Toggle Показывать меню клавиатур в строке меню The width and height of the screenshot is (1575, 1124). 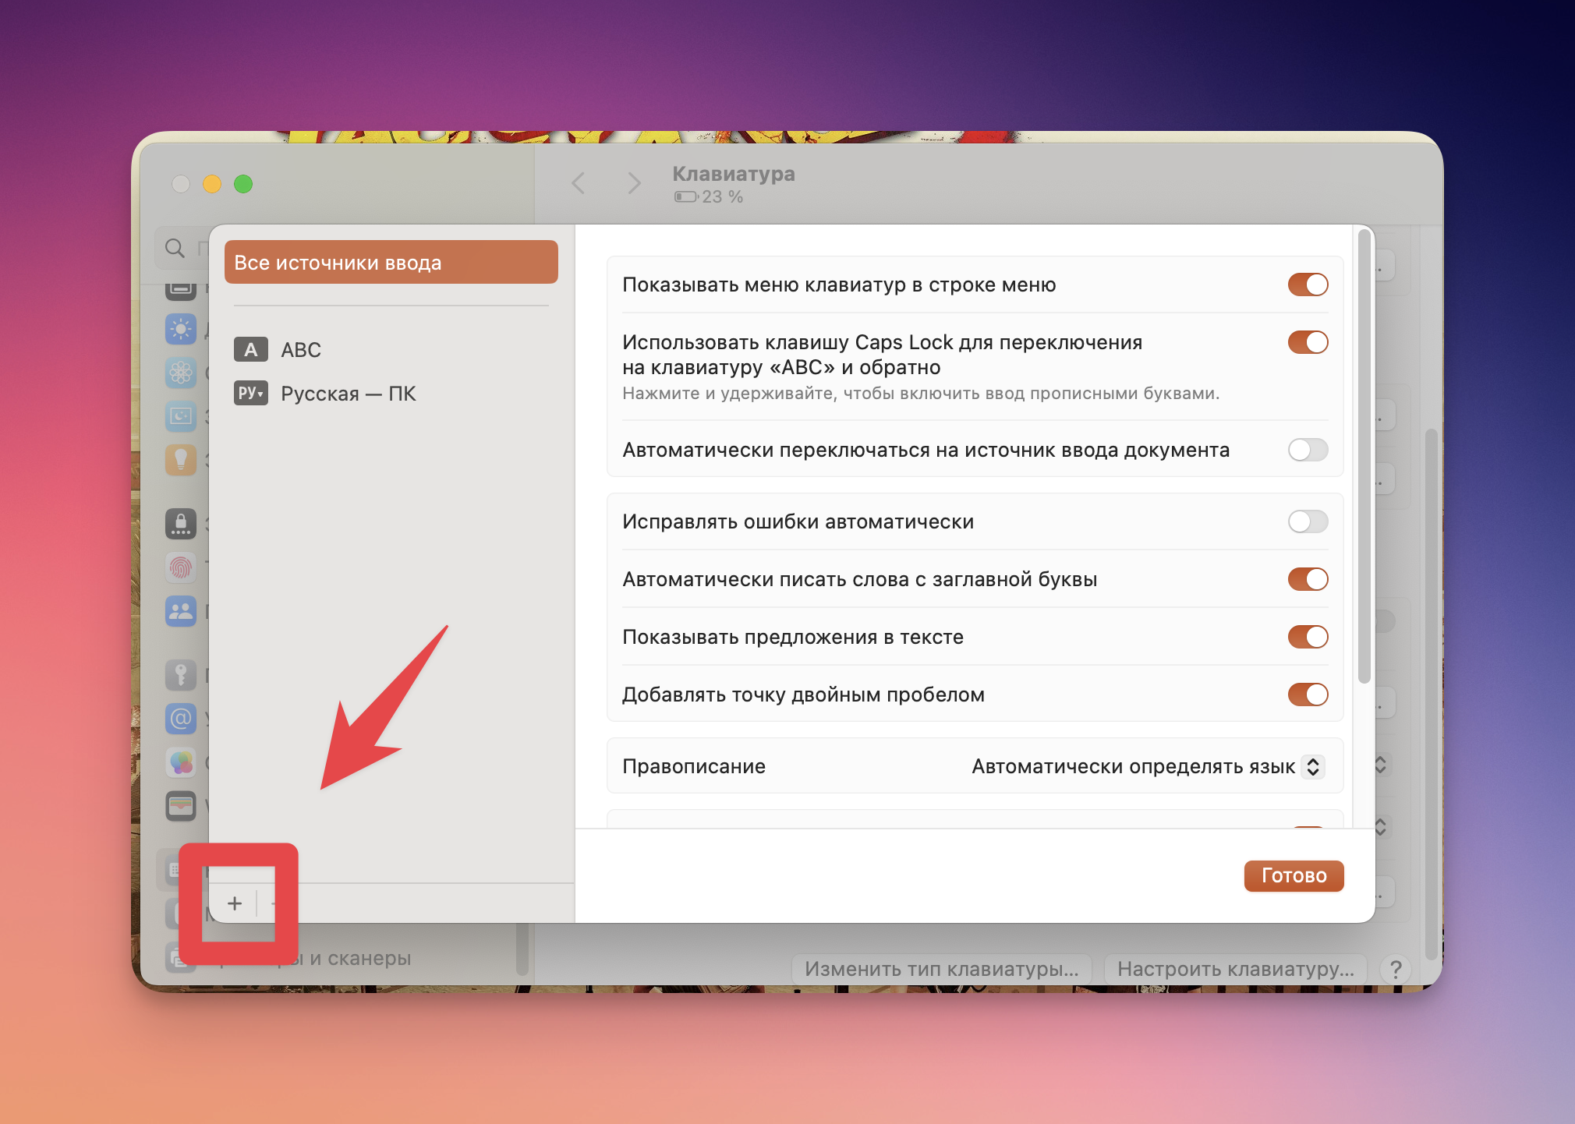[1308, 285]
